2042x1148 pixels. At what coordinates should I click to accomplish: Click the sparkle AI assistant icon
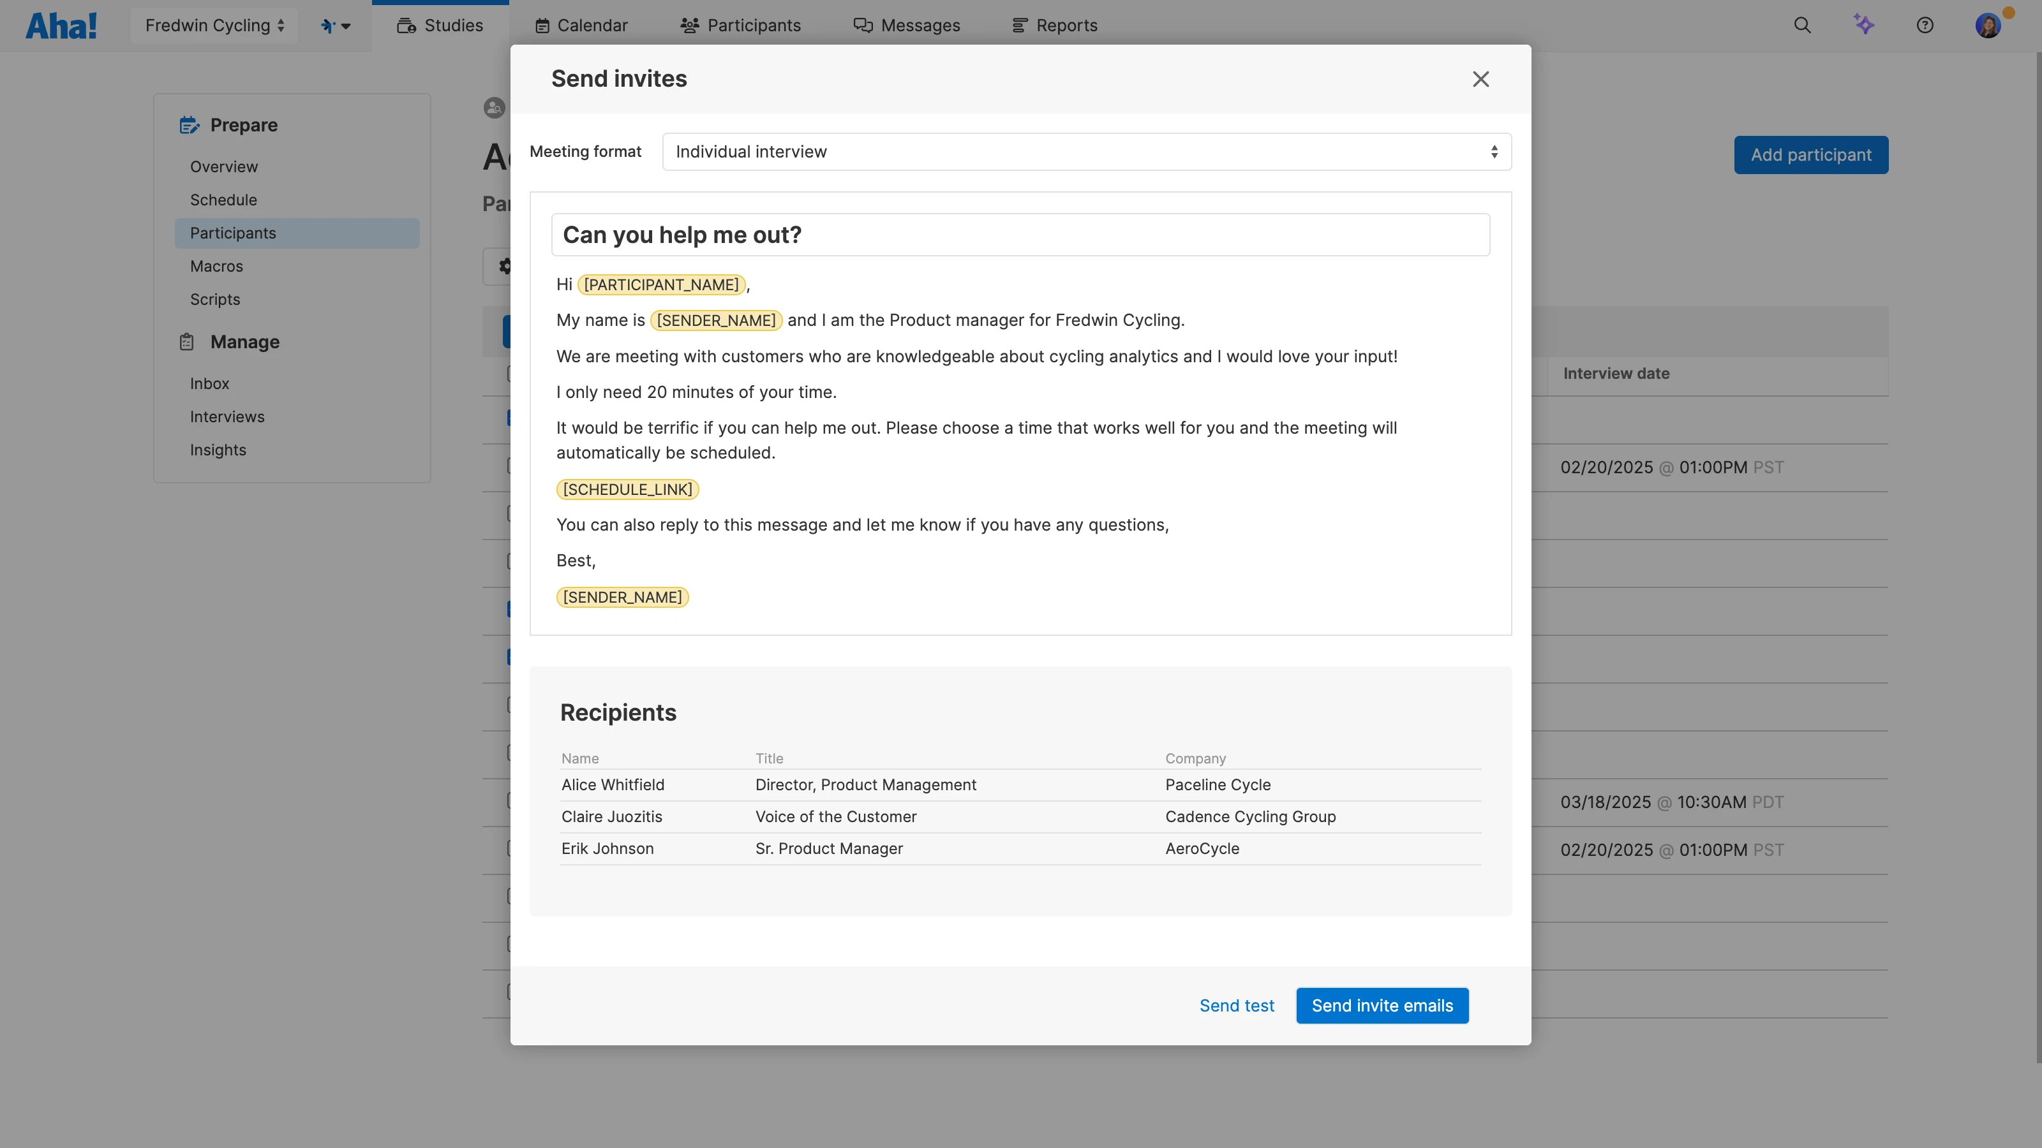pos(1863,25)
